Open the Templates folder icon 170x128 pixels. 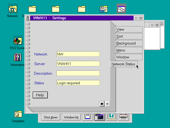pyautogui.click(x=18, y=114)
